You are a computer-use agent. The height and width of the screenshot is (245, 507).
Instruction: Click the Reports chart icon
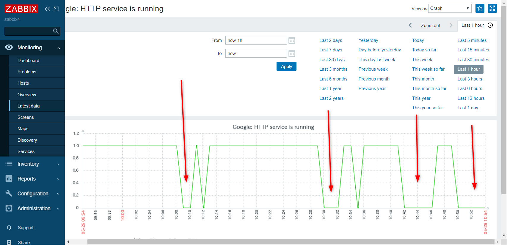(9, 178)
